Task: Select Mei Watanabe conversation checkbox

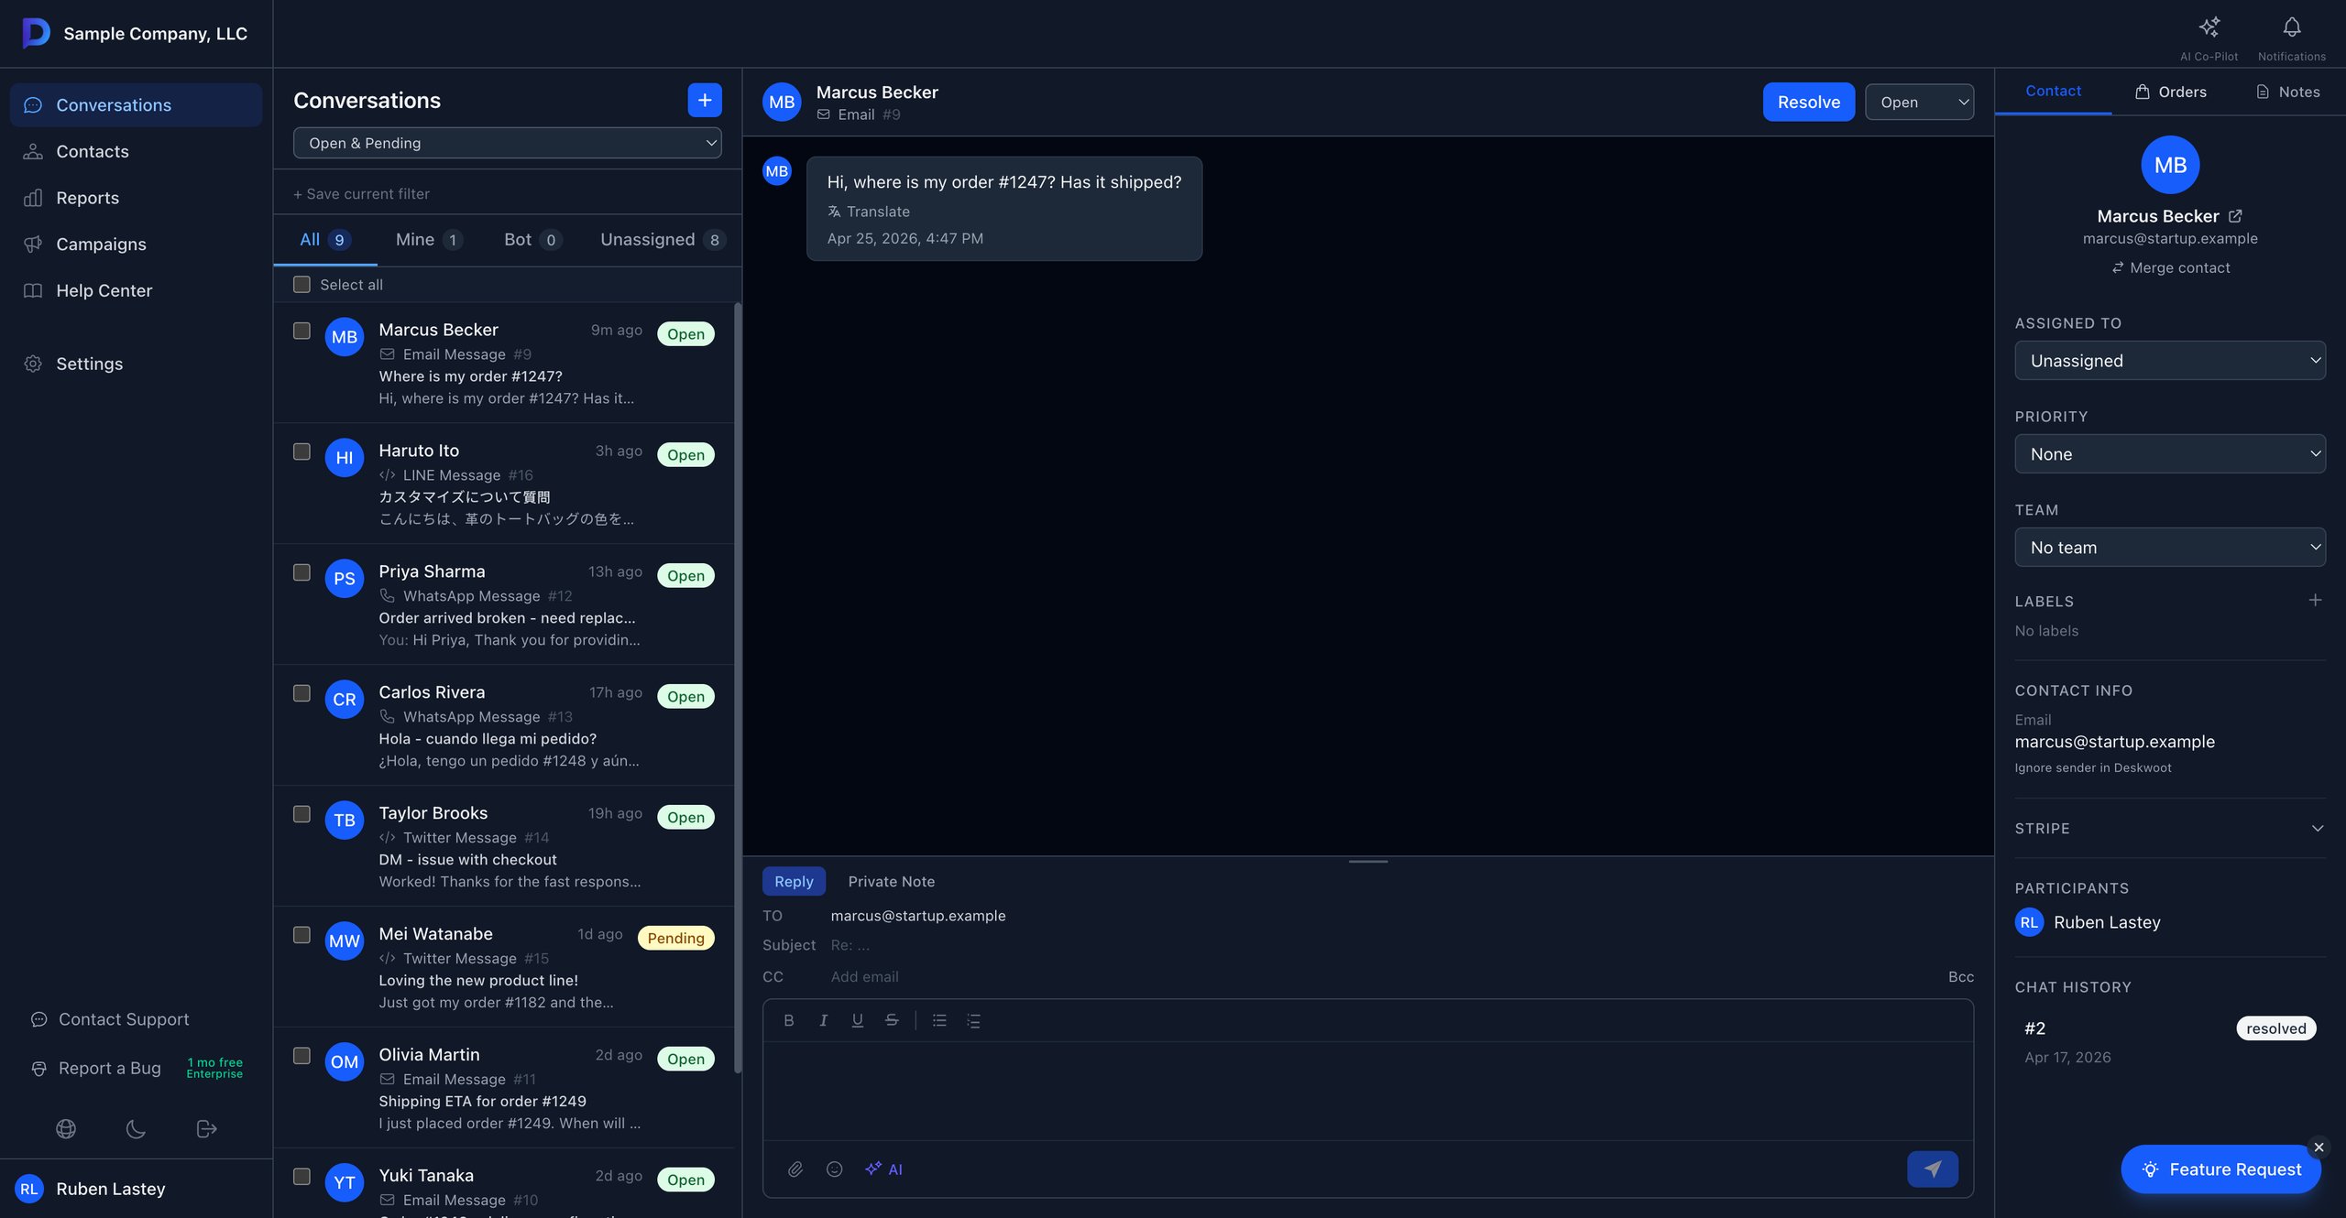Action: [301, 935]
